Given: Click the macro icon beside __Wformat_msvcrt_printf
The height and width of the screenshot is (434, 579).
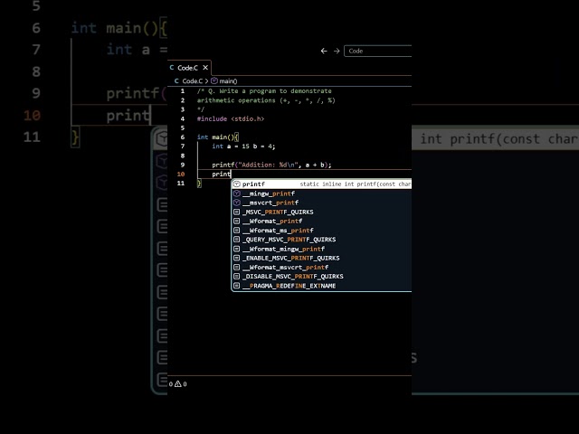Looking at the screenshot, I should tap(237, 268).
